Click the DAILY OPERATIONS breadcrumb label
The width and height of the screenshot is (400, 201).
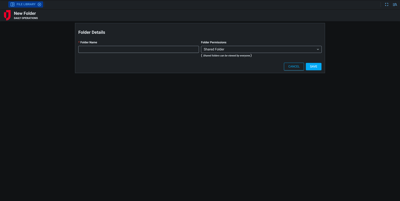coord(26,18)
